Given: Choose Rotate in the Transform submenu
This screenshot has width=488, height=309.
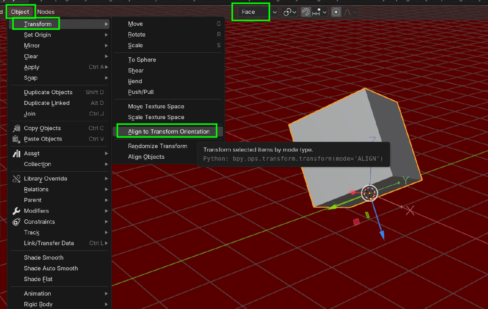Looking at the screenshot, I should (168, 34).
